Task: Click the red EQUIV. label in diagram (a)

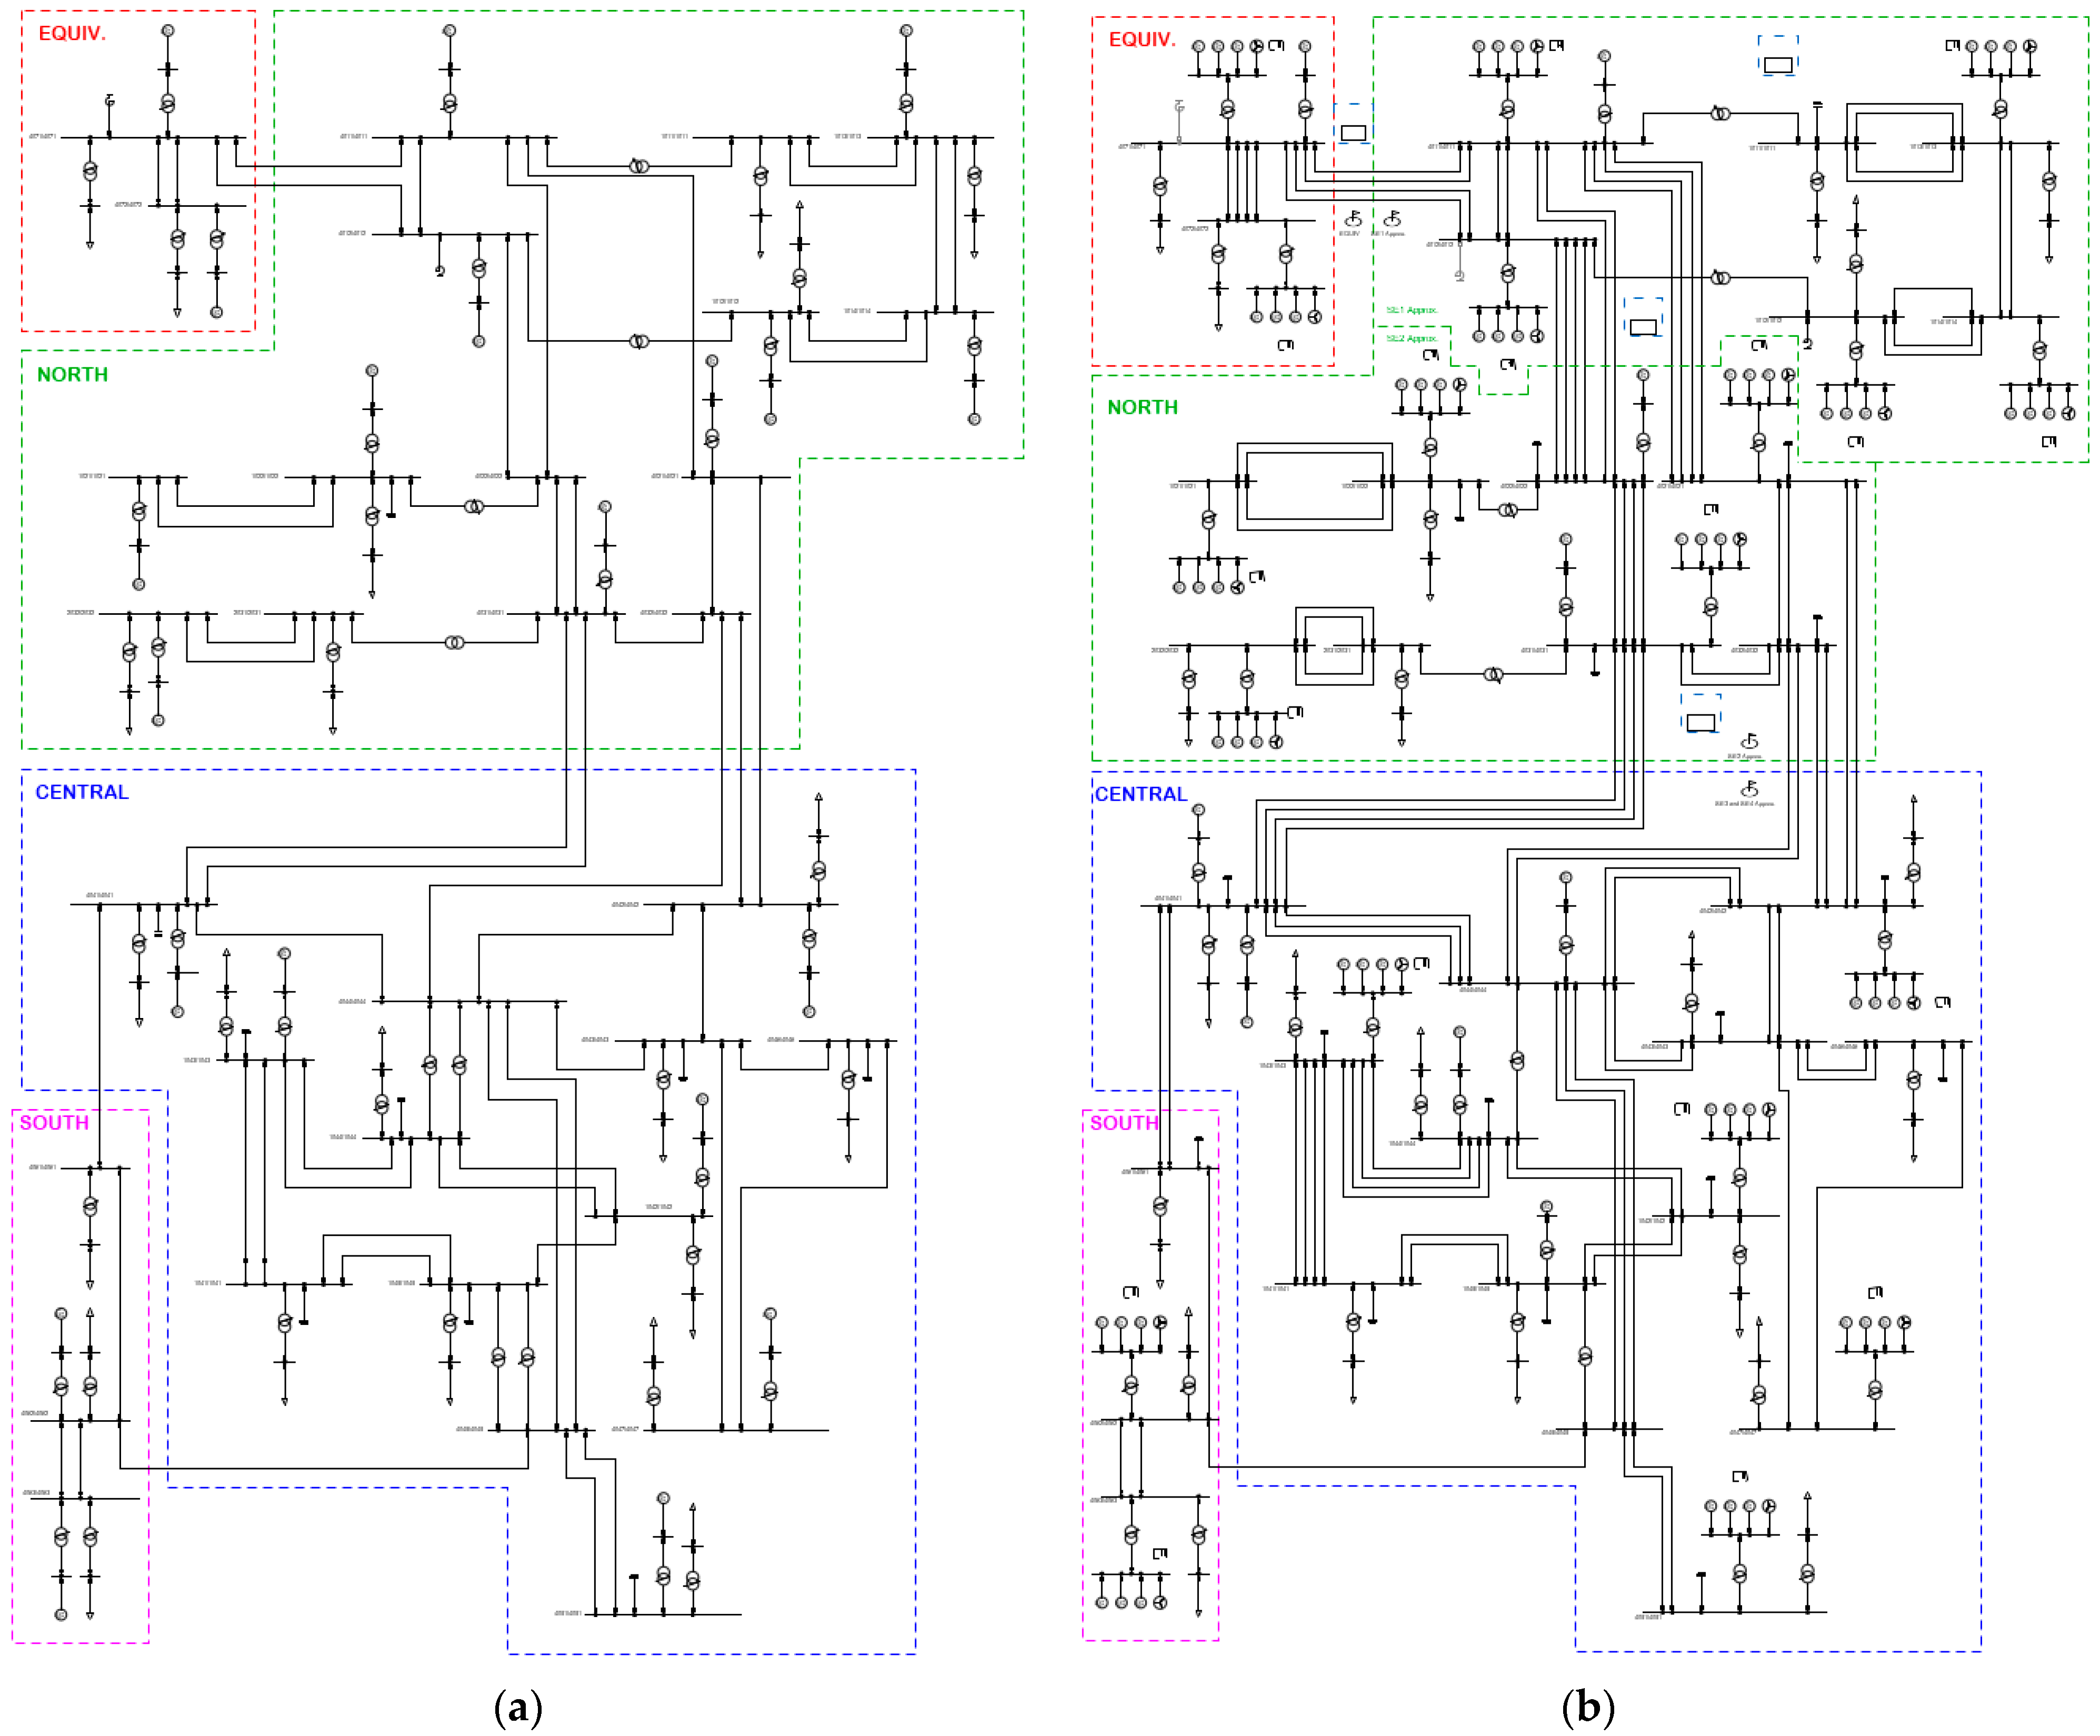Action: pos(72,34)
